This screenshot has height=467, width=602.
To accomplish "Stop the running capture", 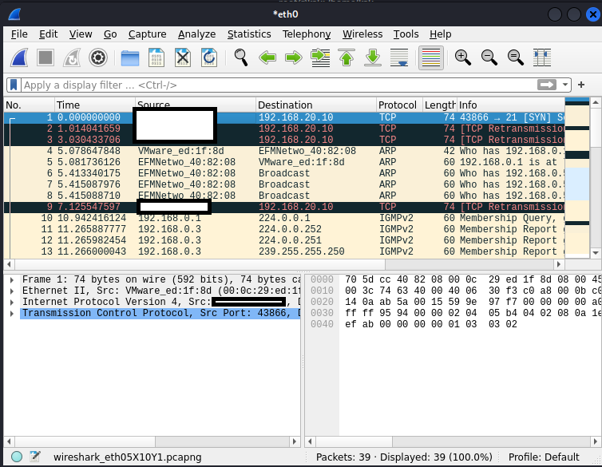I will [x=46, y=58].
